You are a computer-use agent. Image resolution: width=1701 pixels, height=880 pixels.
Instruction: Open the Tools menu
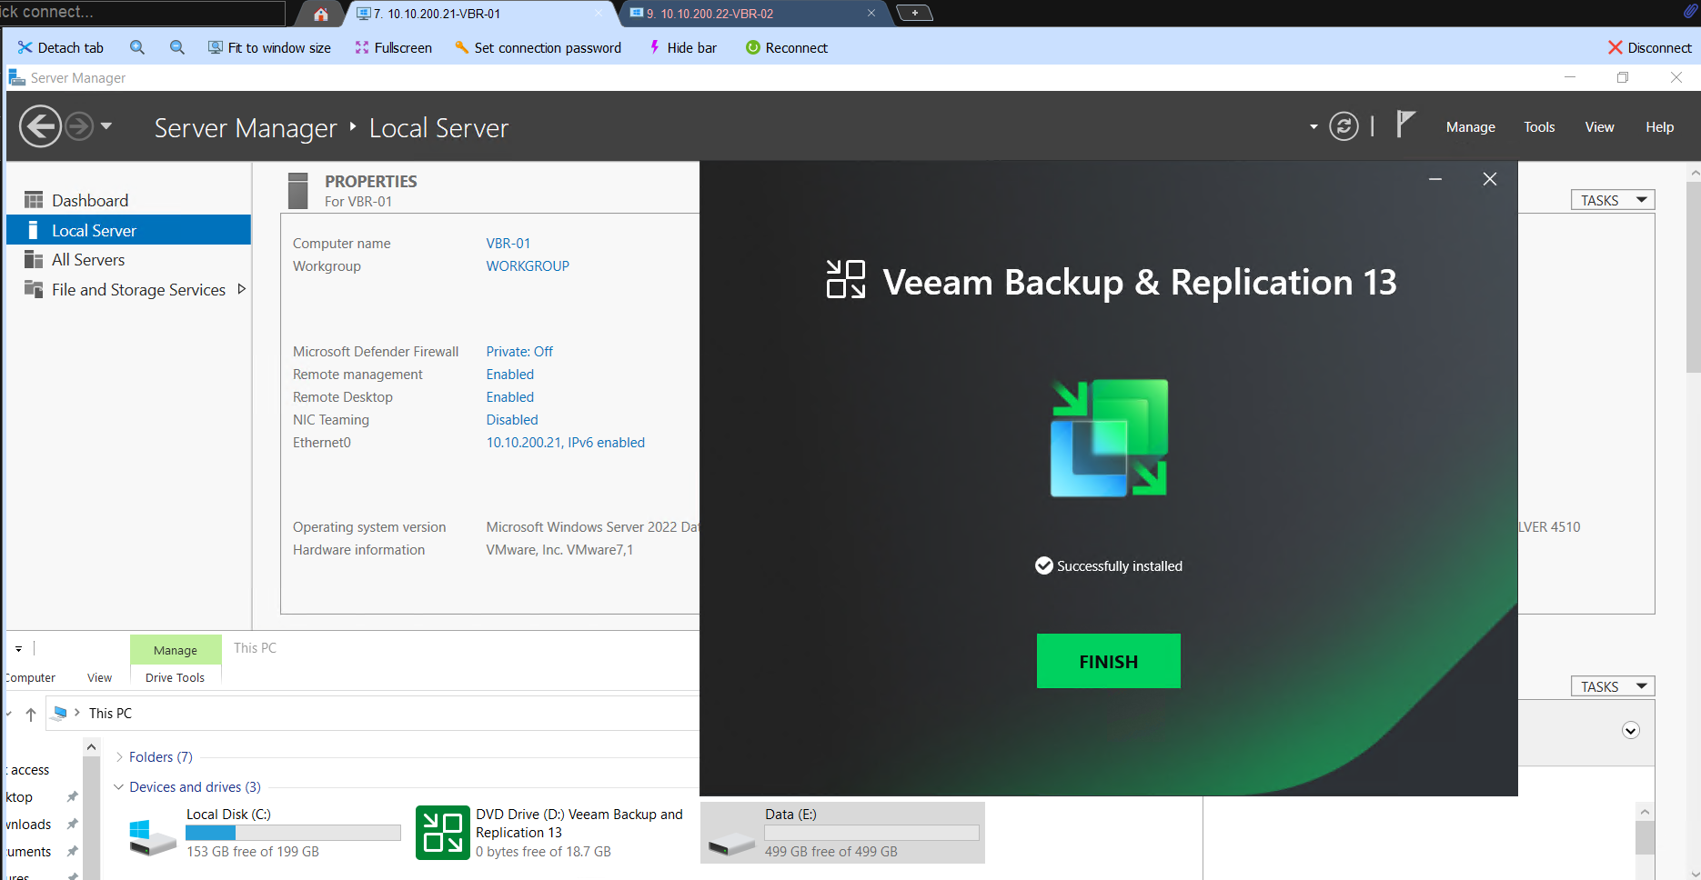point(1539,127)
